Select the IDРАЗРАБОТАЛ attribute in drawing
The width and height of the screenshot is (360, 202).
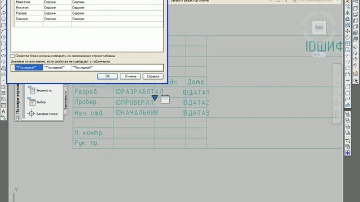pyautogui.click(x=139, y=92)
